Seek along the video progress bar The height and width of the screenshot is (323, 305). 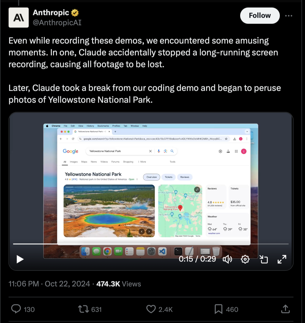click(151, 244)
